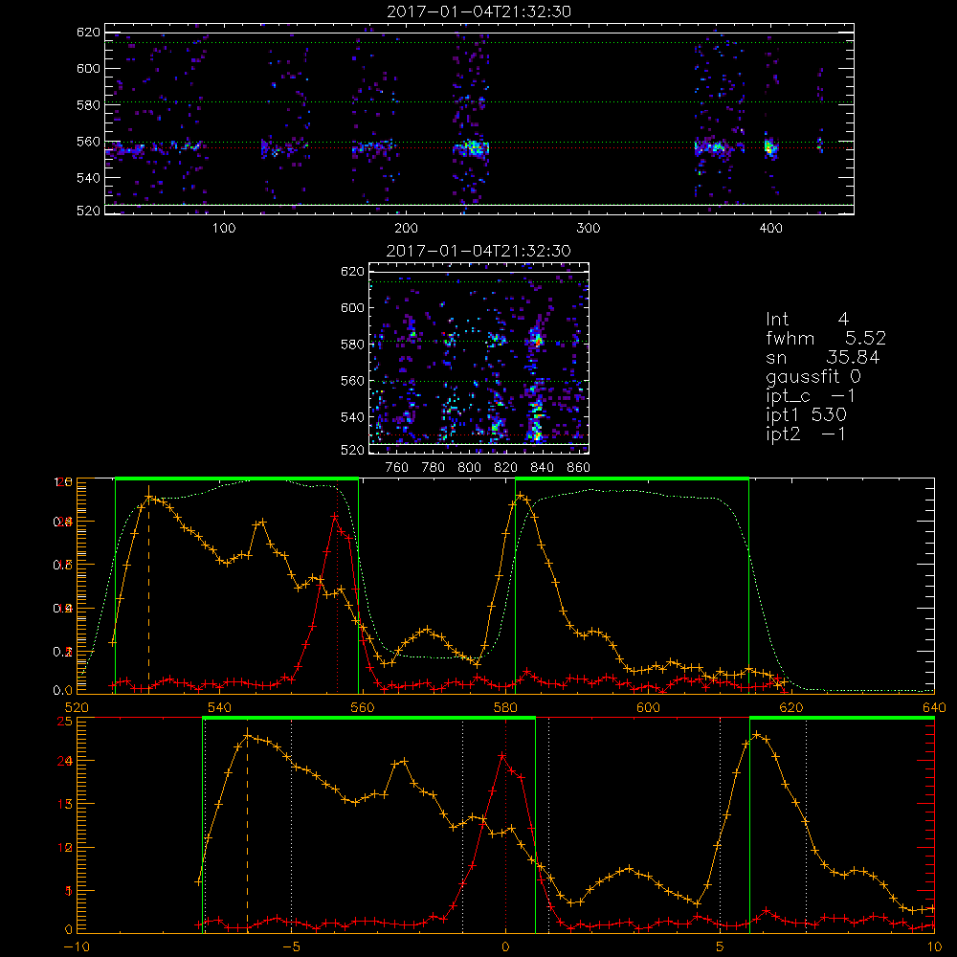Click the x-axis label 5 of lower plot

pos(721,947)
